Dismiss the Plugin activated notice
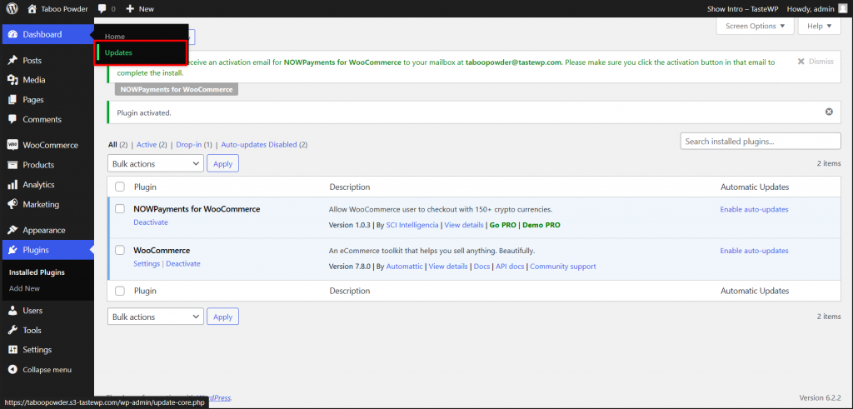 828,112
